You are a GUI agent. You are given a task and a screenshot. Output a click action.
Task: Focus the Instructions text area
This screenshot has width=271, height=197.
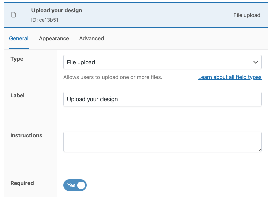(162, 142)
